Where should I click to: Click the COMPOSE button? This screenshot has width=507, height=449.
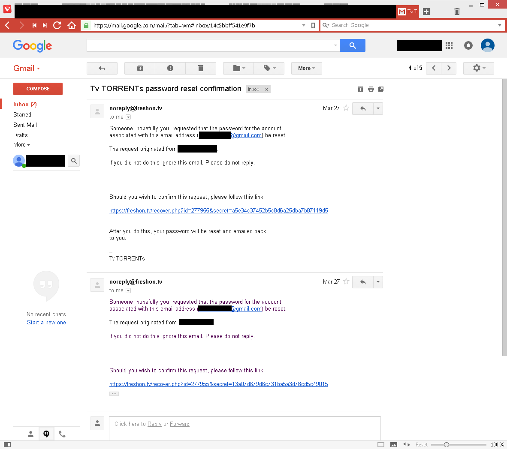pyautogui.click(x=38, y=89)
